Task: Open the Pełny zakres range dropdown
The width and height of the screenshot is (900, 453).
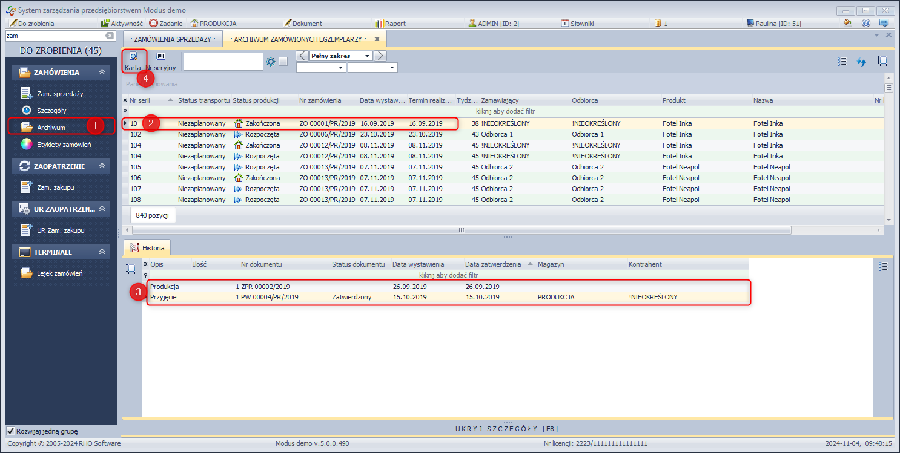Action: click(341, 56)
